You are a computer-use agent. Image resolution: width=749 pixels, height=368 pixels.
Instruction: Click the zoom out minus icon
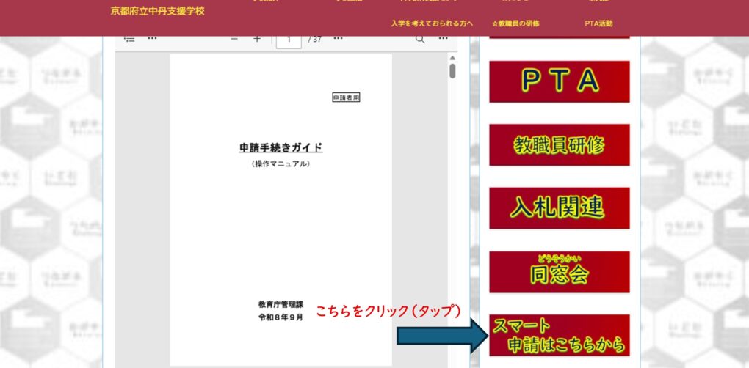pos(234,39)
